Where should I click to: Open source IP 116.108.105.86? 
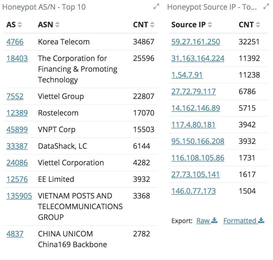(198, 158)
